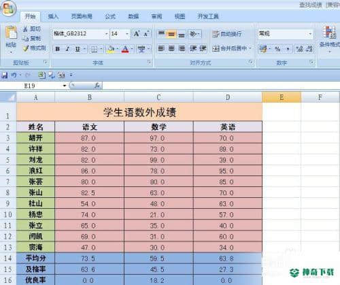Click the Conditional Formatting icon
Screen dimensions: 340x285
pos(330,38)
